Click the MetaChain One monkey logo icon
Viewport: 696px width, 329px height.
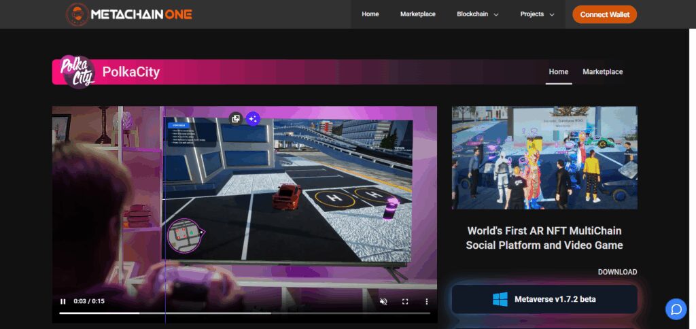(x=77, y=14)
